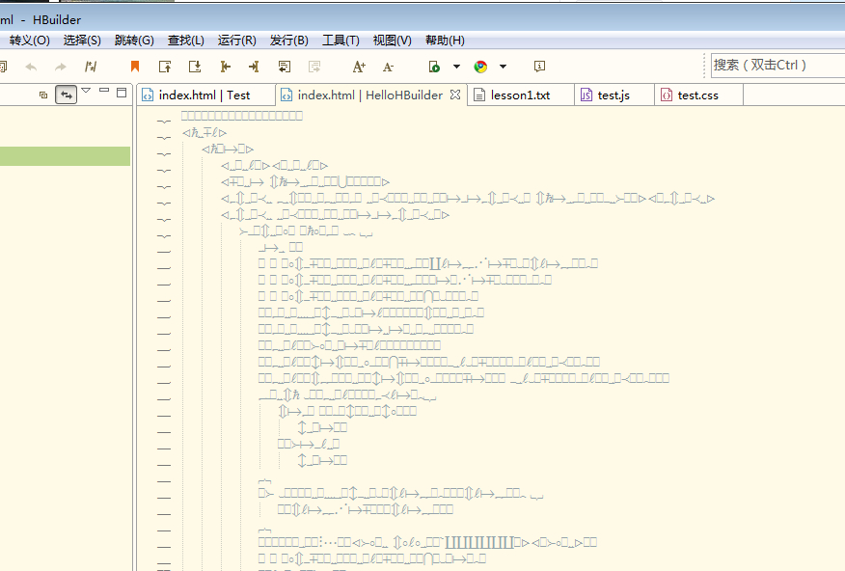Open run options dropdown arrow
The image size is (845, 571).
pos(457,67)
